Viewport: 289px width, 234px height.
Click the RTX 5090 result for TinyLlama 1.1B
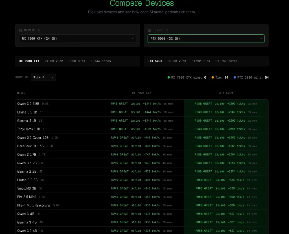(x=226, y=129)
